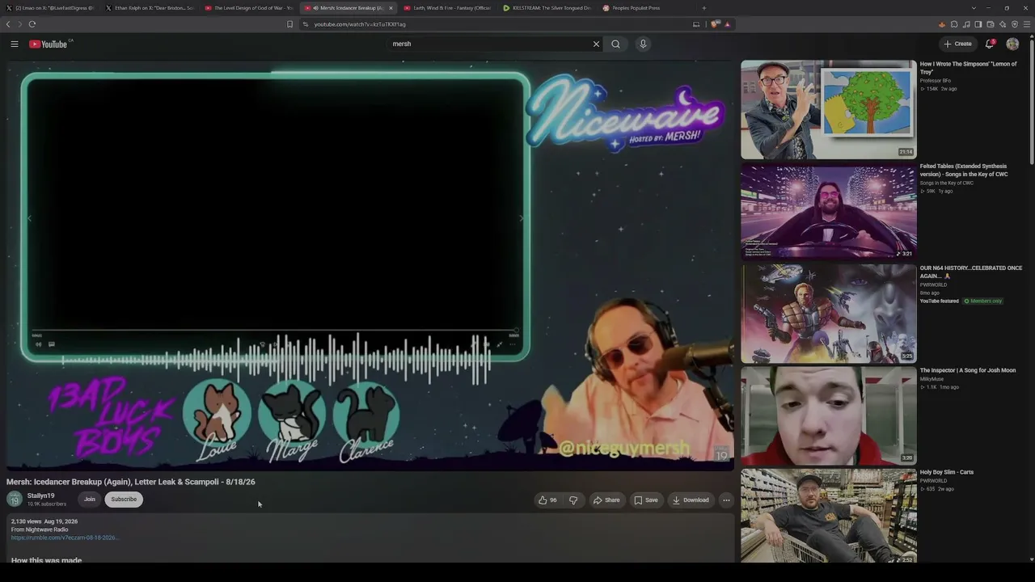Click the video title text
This screenshot has width=1035, height=582.
coord(131,482)
